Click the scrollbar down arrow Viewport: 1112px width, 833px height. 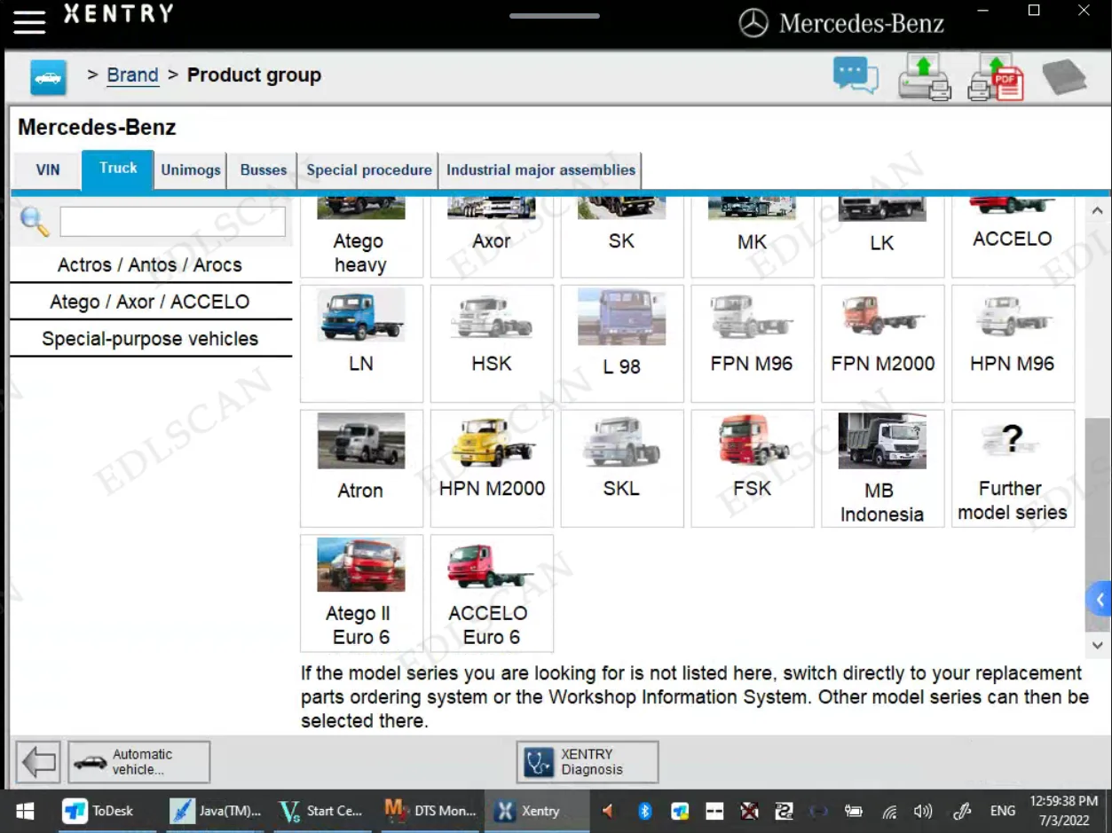[x=1098, y=645]
